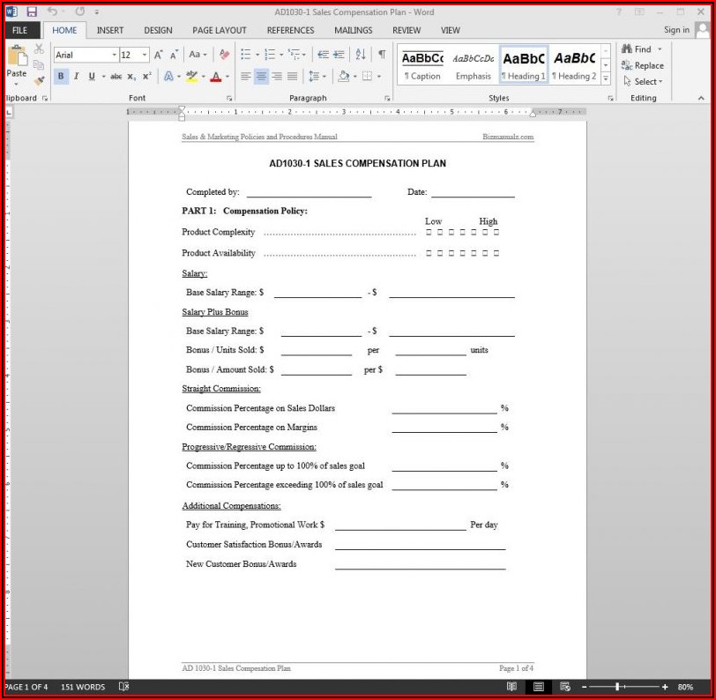Expand the font size dropdown showing 12

[145, 56]
